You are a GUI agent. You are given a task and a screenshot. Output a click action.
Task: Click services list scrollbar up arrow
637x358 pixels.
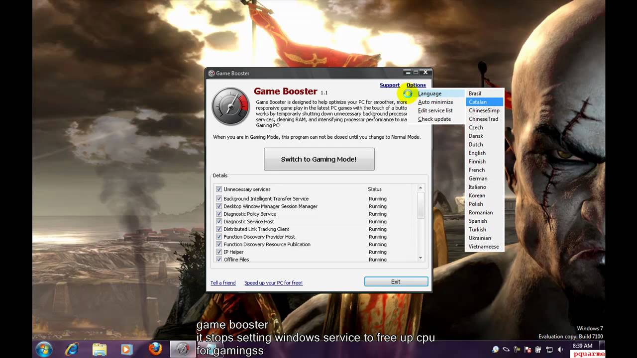(x=421, y=188)
